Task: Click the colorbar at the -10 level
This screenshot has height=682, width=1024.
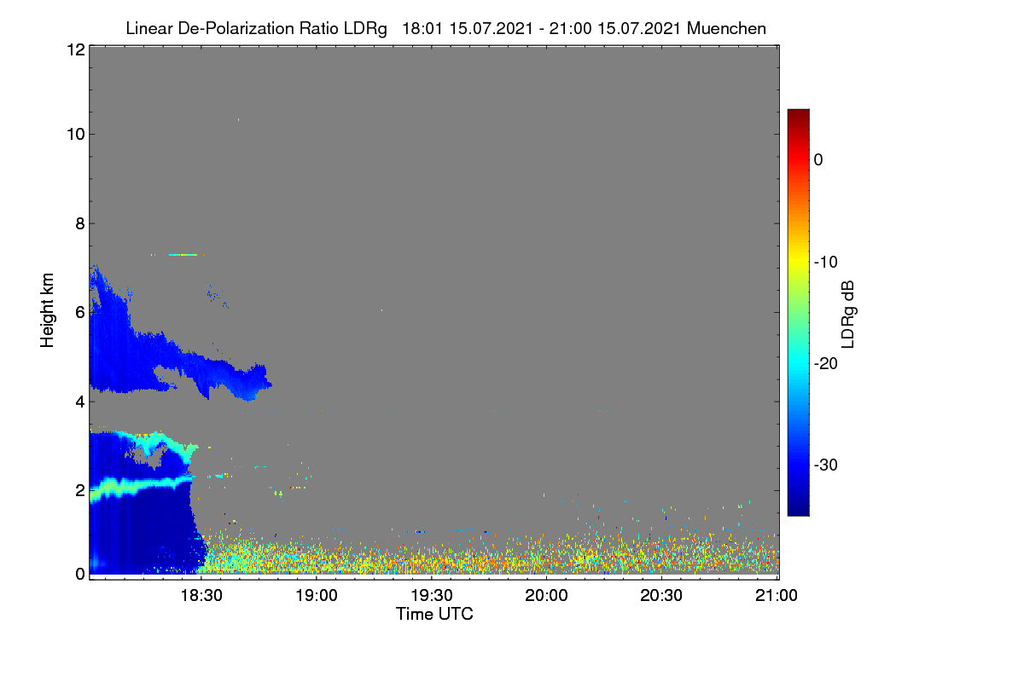Action: [x=798, y=262]
